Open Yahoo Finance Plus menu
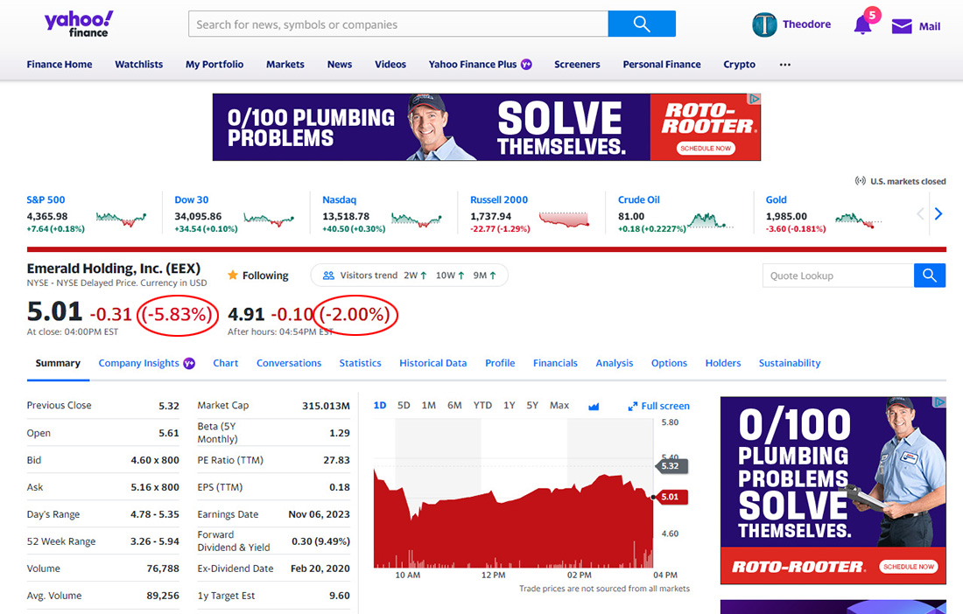The width and height of the screenshot is (963, 614). pos(473,65)
